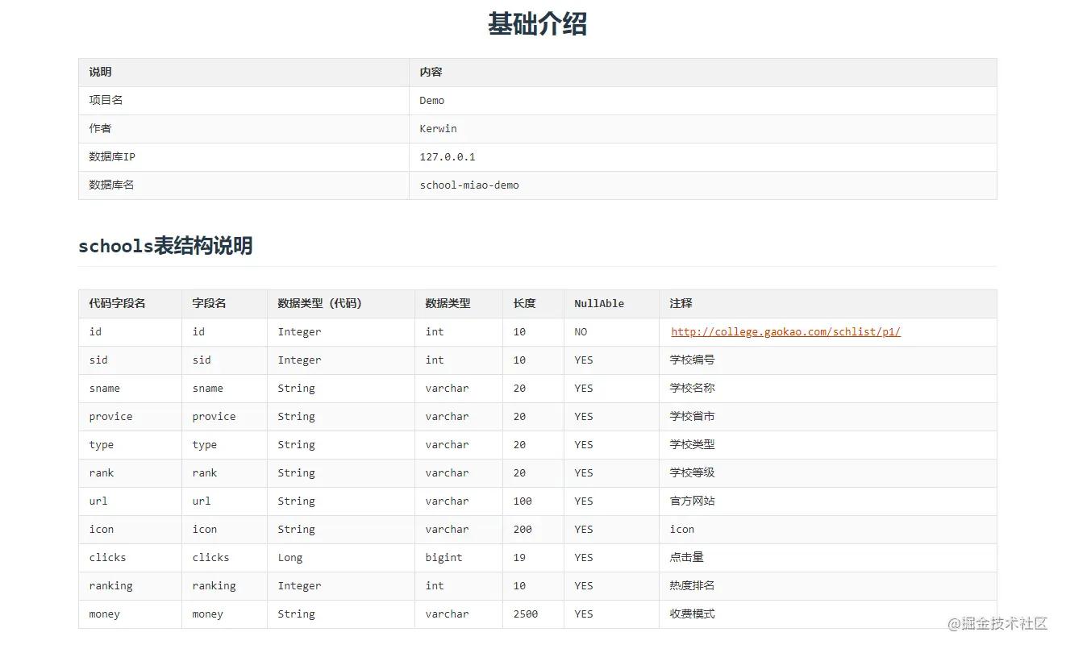Select the 项目名 row label
This screenshot has height=649, width=1066.
click(101, 100)
